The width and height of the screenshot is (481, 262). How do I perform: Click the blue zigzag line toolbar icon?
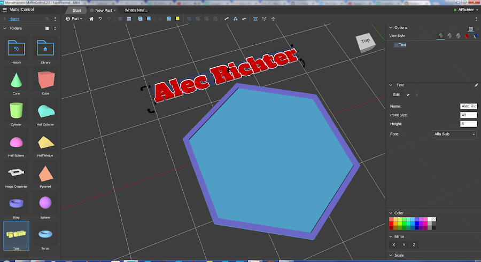[227, 19]
